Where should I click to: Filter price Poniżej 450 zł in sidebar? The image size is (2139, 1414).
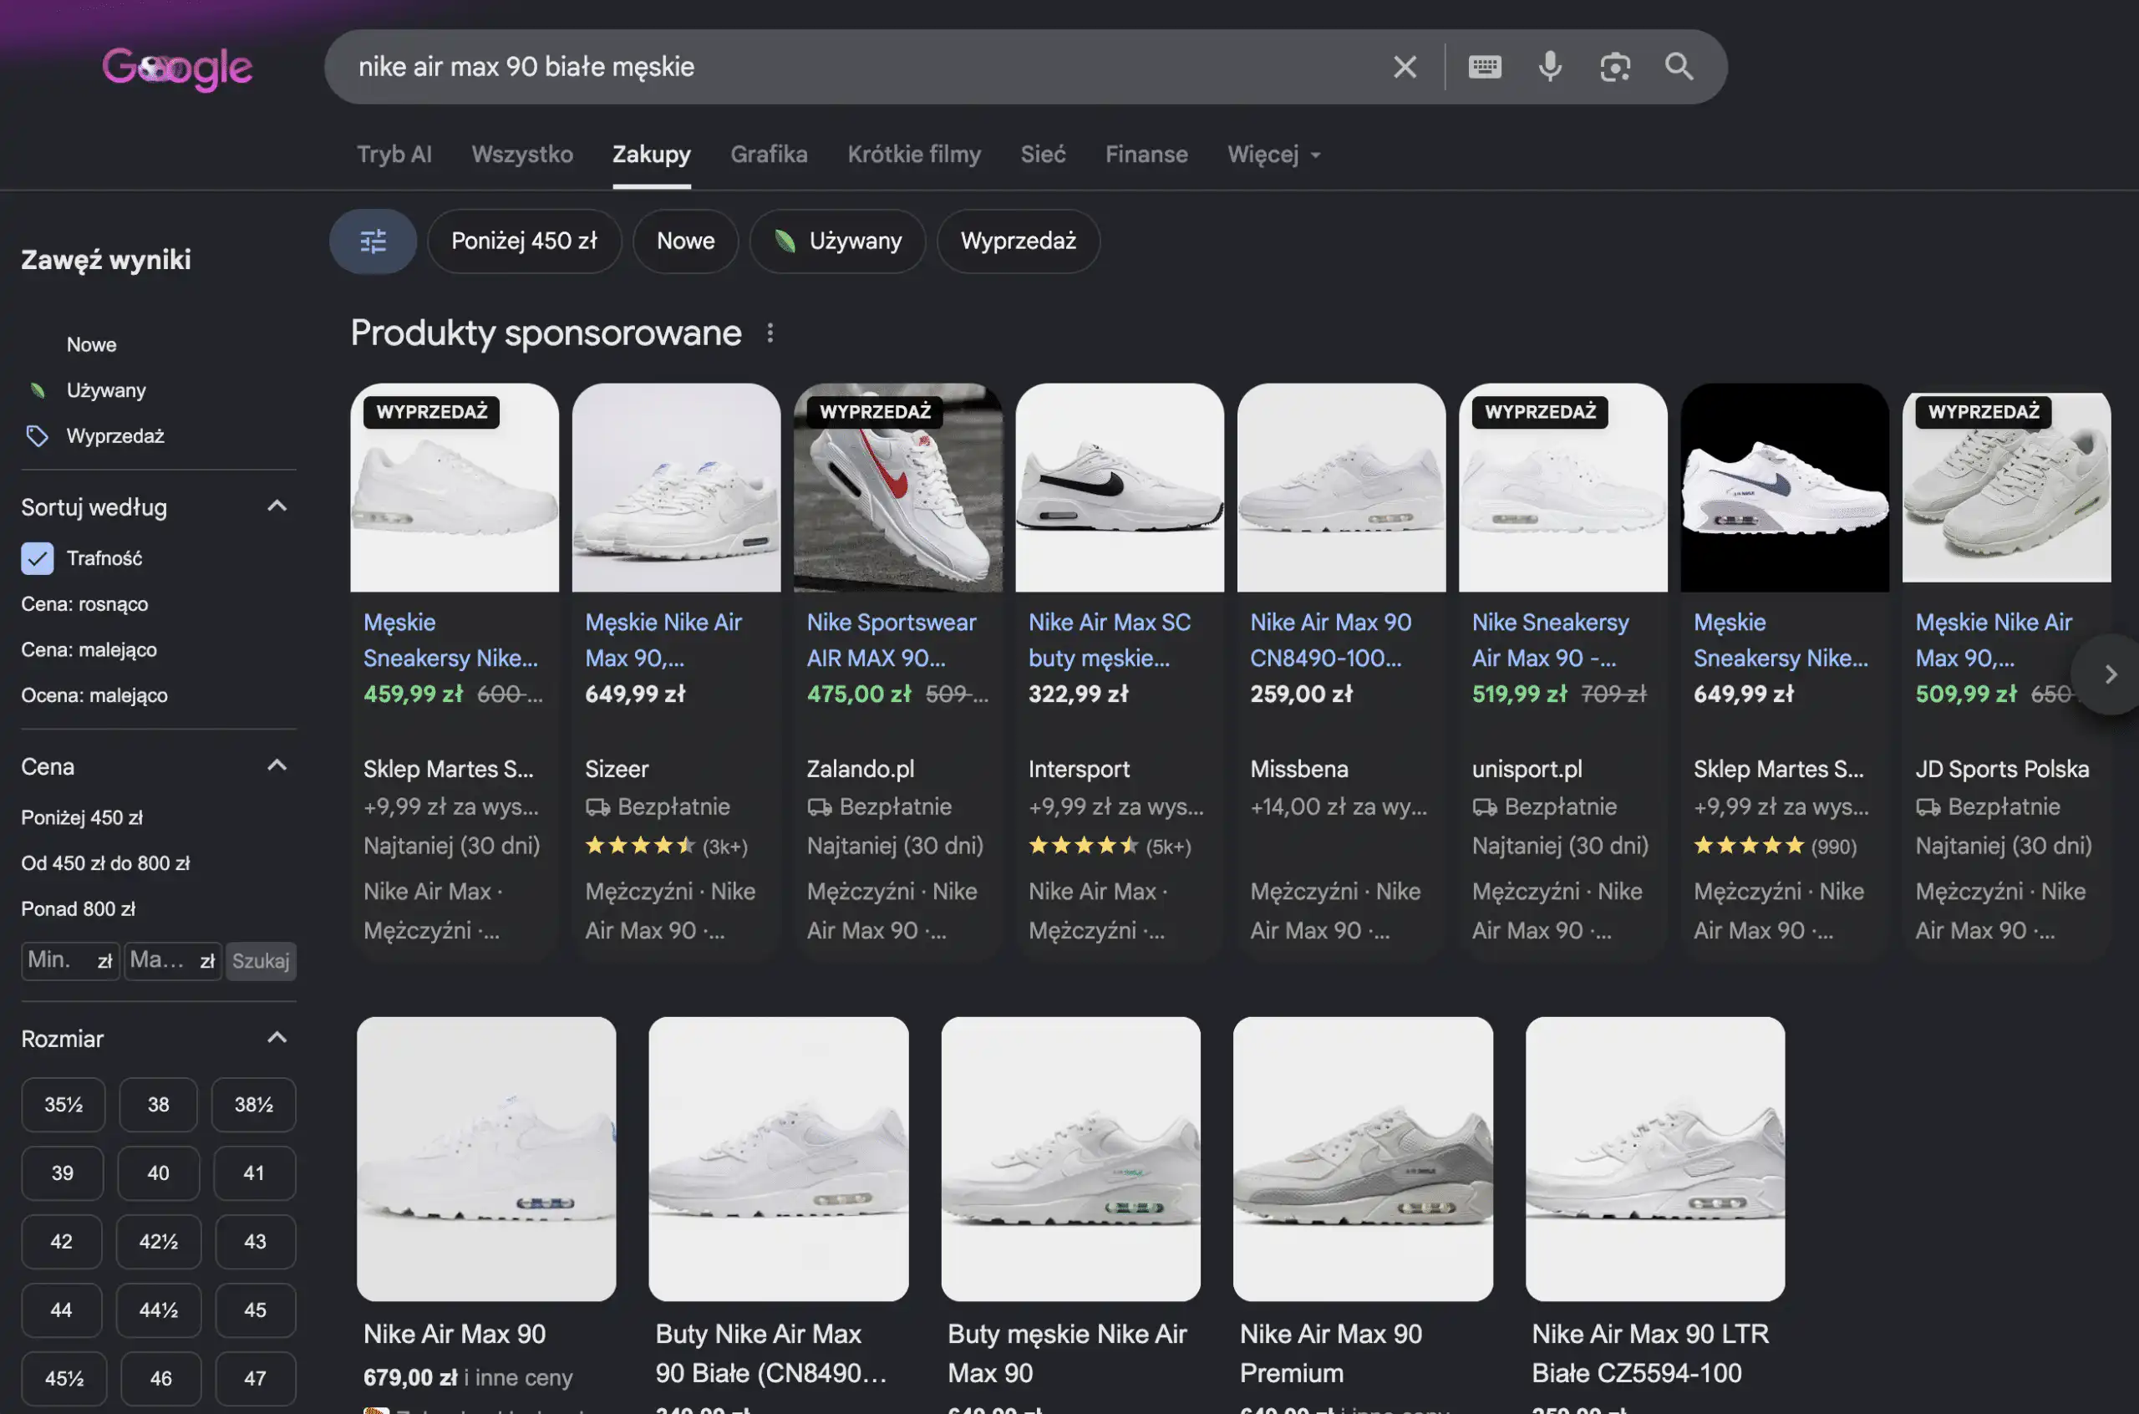tap(82, 818)
